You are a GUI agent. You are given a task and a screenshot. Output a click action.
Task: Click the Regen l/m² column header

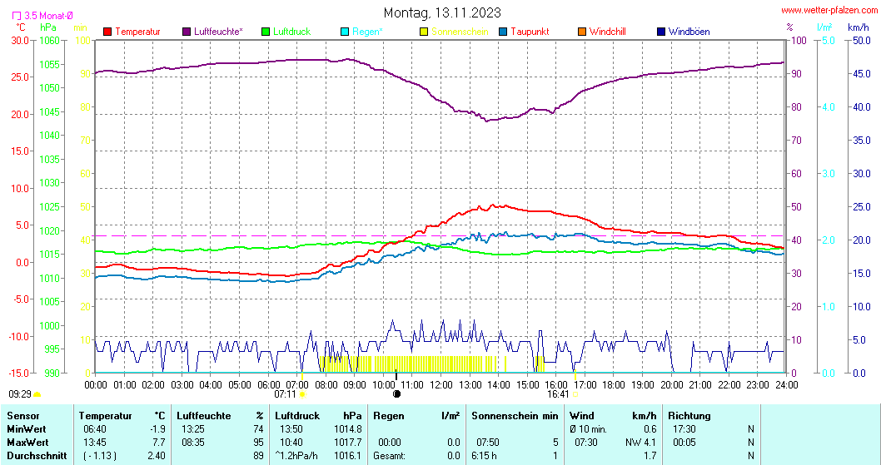(416, 416)
